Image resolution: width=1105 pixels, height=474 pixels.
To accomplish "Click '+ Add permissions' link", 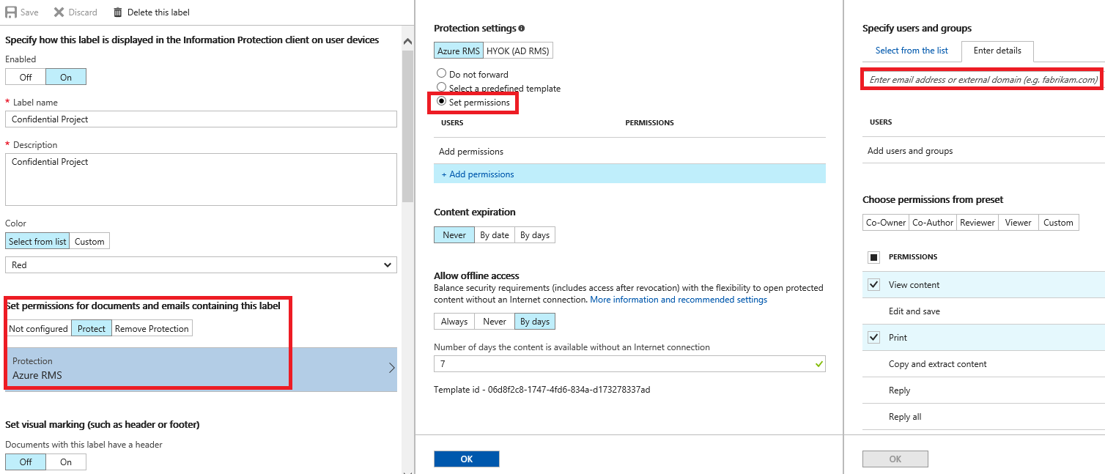I will pos(478,174).
